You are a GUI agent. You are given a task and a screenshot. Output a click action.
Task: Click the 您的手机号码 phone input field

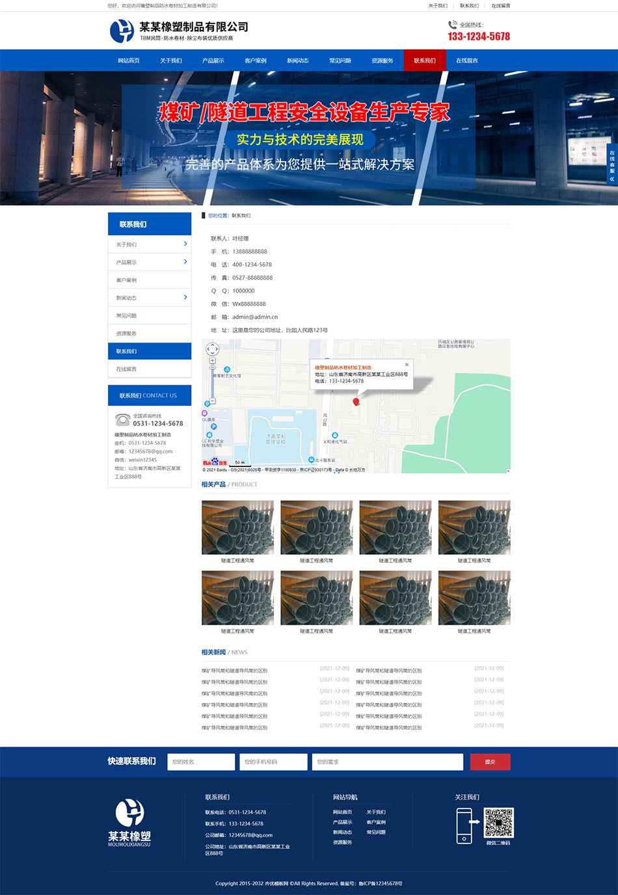click(273, 762)
